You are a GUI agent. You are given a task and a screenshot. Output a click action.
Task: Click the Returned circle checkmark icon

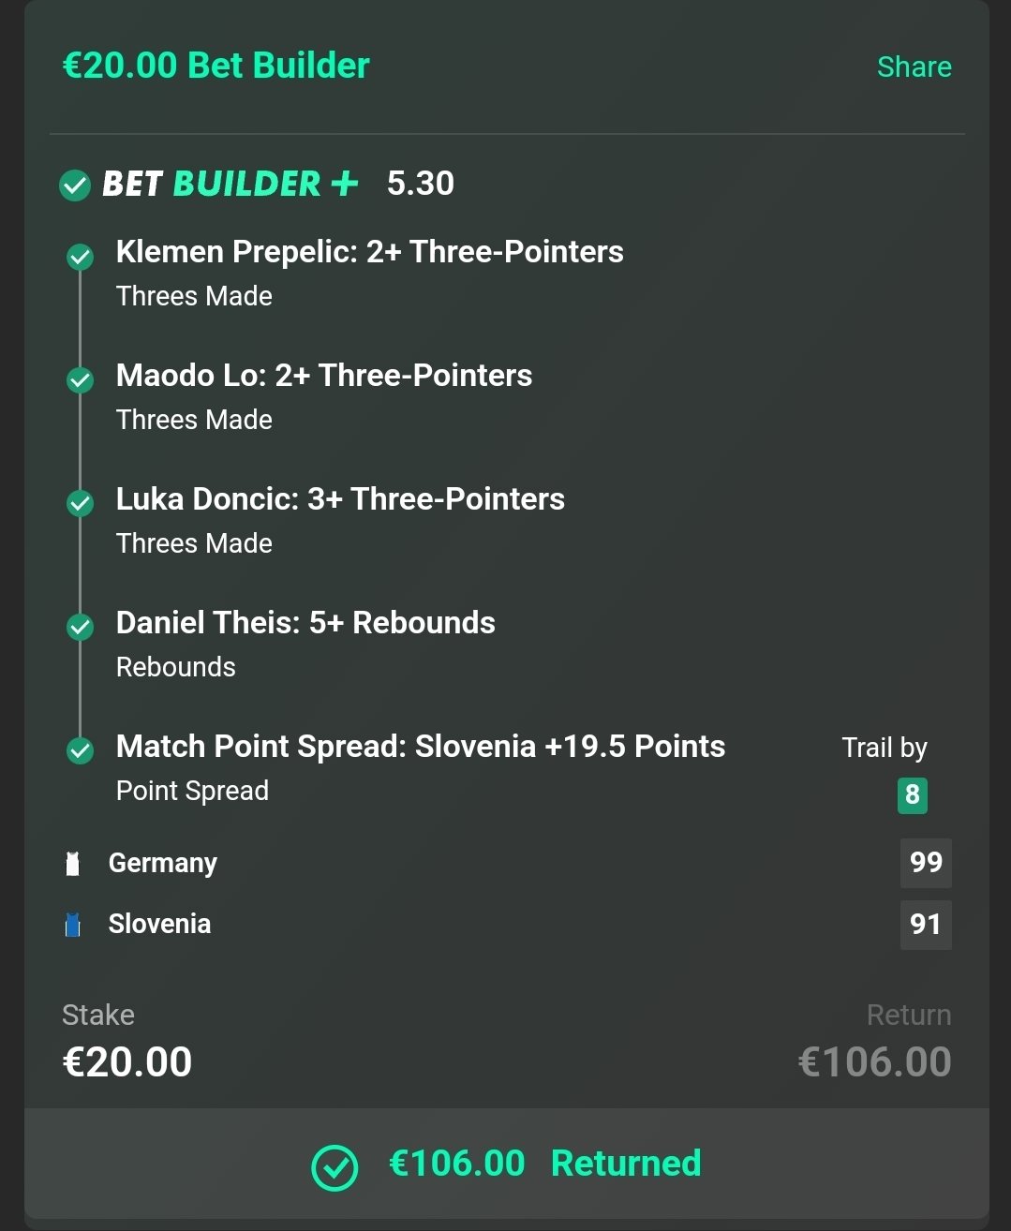tap(335, 1167)
